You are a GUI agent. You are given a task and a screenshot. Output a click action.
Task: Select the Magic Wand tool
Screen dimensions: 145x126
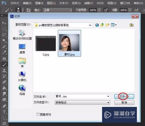click(4, 40)
